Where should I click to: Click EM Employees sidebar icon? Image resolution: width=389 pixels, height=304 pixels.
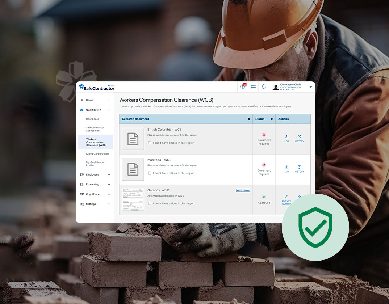click(x=82, y=174)
